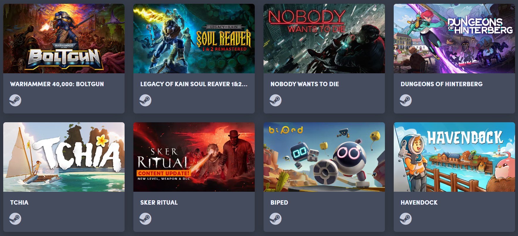Click the WARHAMMER 40,000: BOLTGUN title text
Screen dimensions: 518x236
tap(57, 84)
